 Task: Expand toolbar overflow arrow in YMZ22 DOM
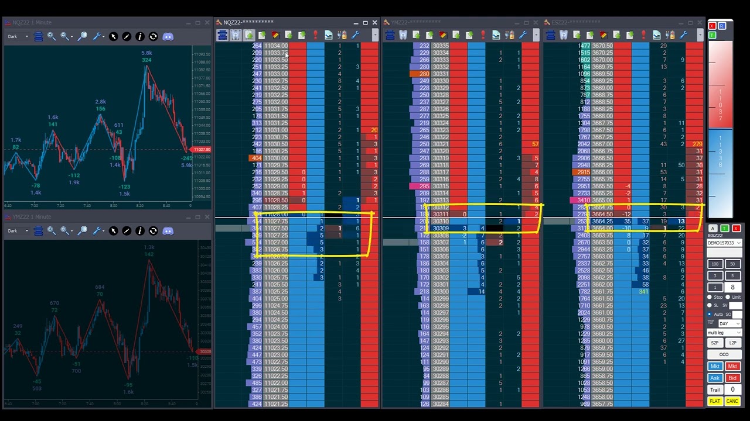pos(536,36)
